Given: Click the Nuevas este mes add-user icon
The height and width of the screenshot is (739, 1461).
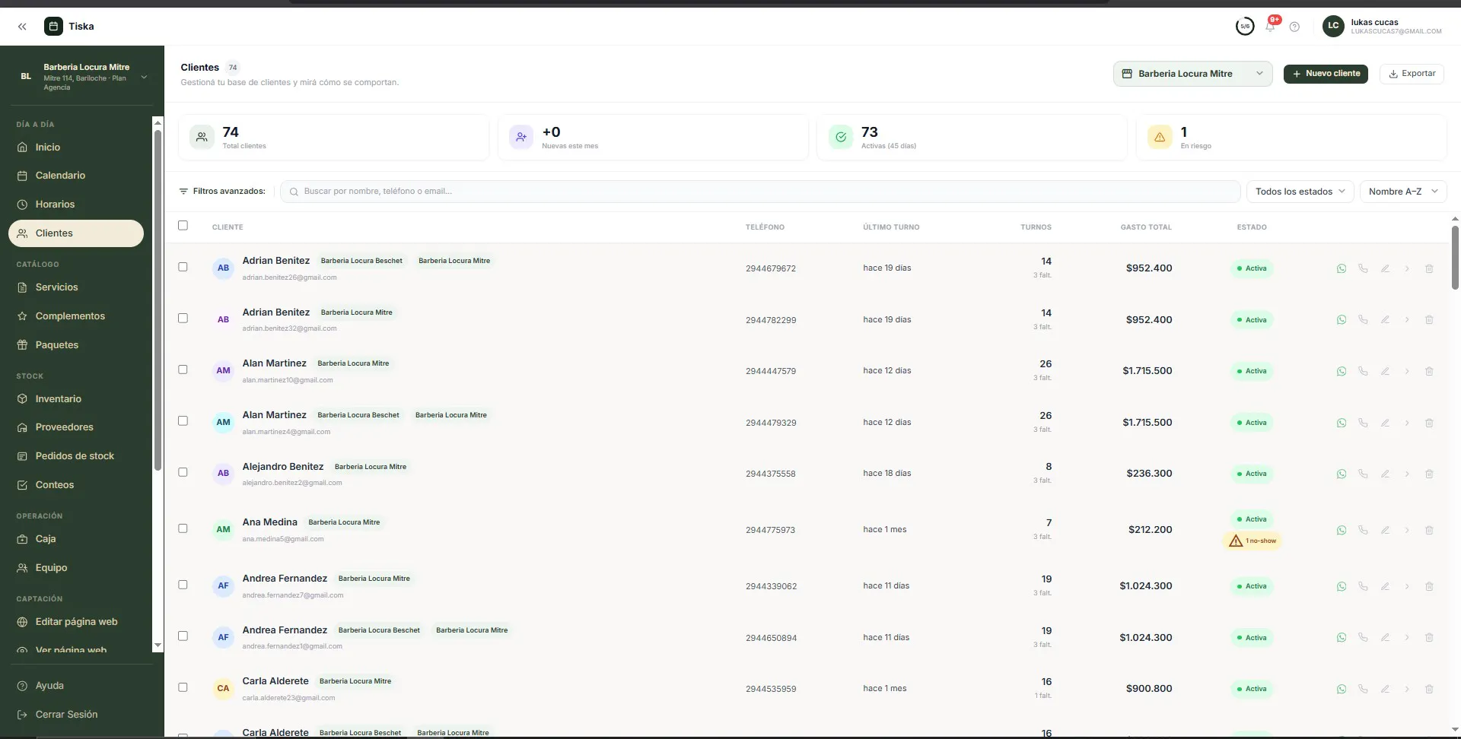Looking at the screenshot, I should (521, 137).
